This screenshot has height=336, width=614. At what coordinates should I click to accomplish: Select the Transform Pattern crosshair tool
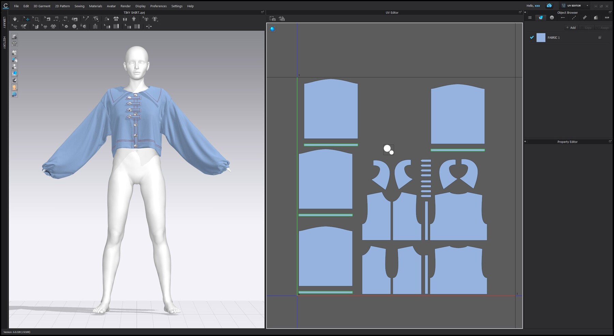(x=27, y=19)
